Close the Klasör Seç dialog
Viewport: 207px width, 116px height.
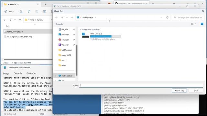point(203,11)
